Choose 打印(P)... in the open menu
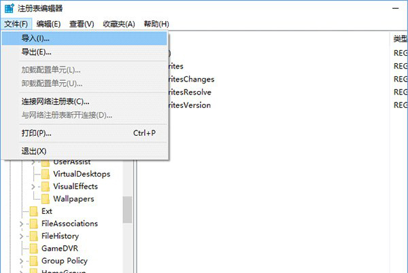Image resolution: width=408 pixels, height=273 pixels. coord(36,132)
